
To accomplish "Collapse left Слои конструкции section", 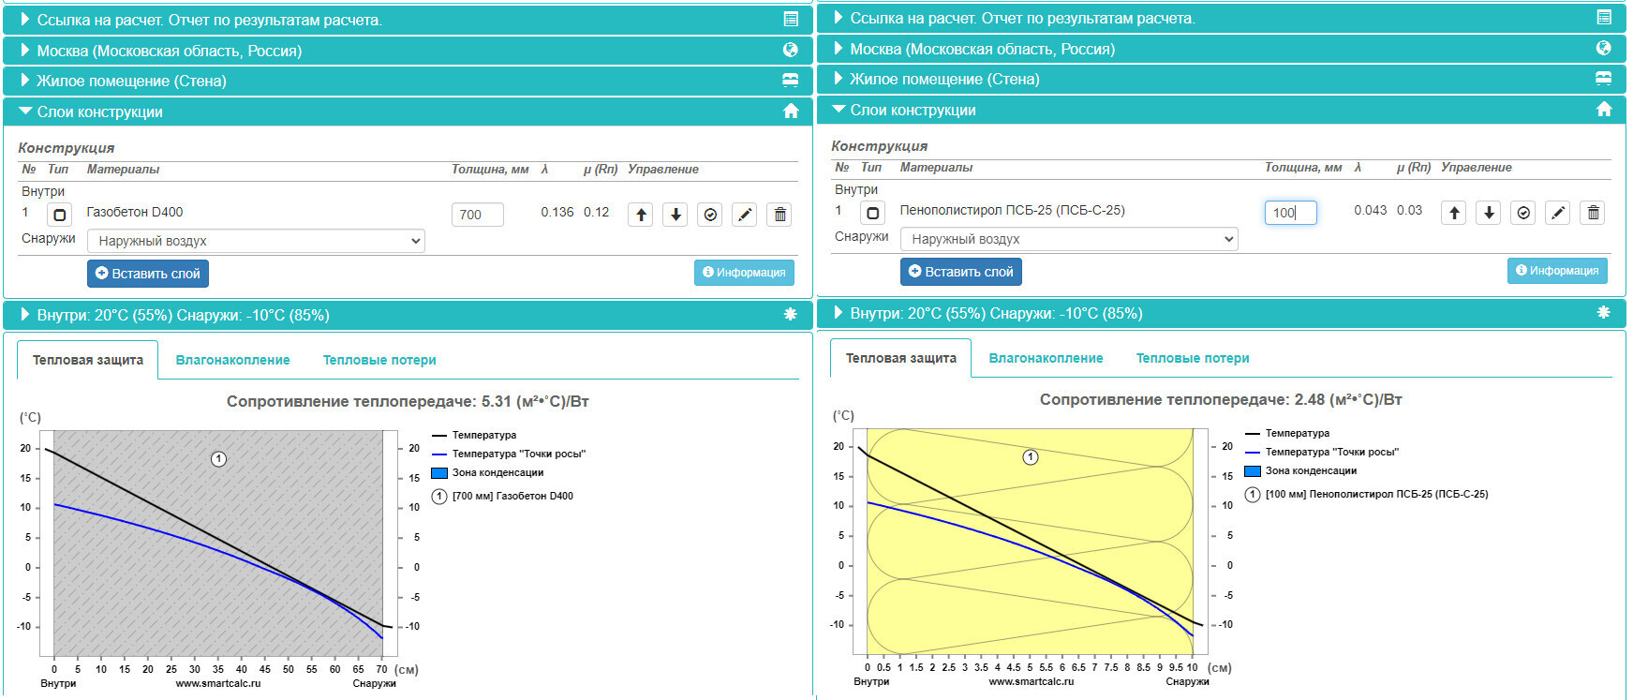I will [x=408, y=112].
